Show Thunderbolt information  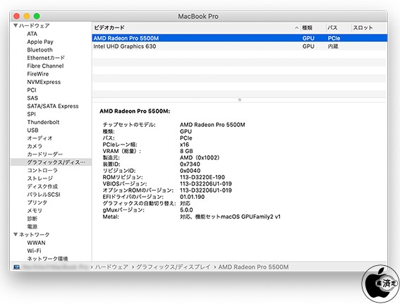coord(43,122)
